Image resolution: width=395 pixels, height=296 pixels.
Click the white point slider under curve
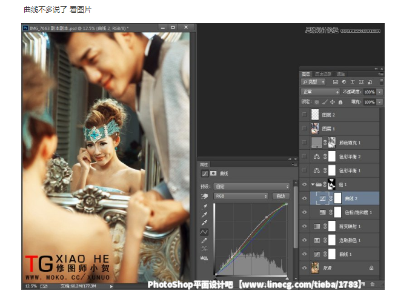click(287, 278)
